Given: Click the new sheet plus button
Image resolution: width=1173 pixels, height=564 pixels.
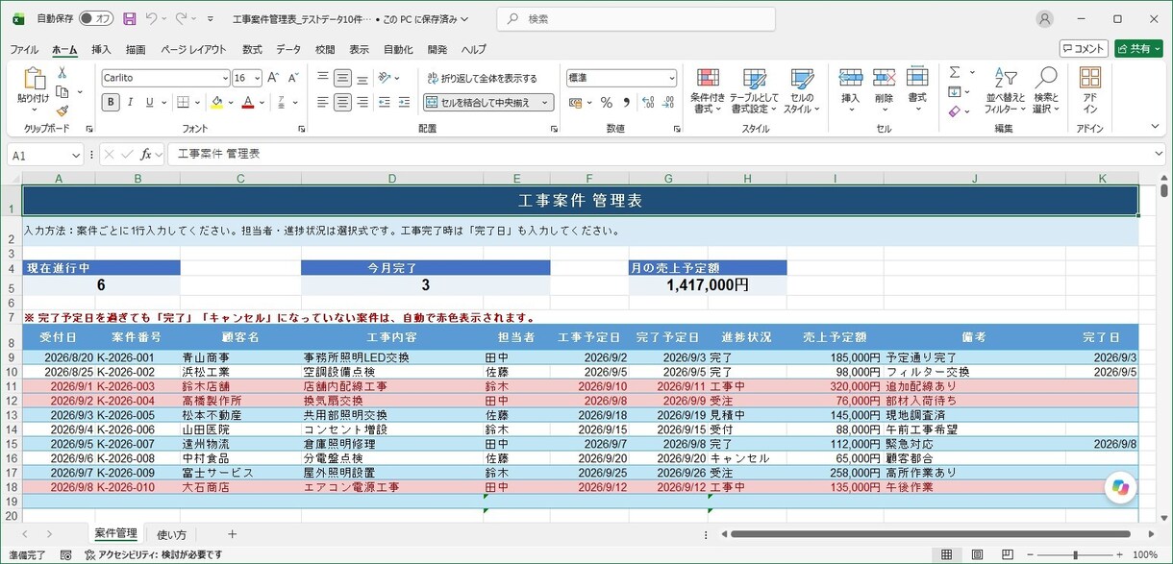Looking at the screenshot, I should coord(232,534).
